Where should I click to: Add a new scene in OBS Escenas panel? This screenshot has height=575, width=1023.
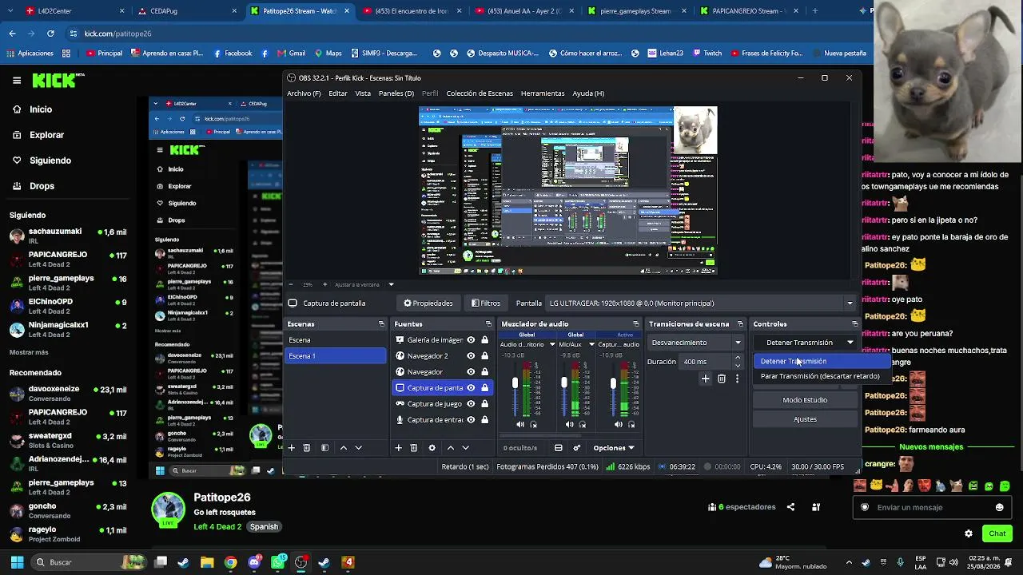[292, 448]
